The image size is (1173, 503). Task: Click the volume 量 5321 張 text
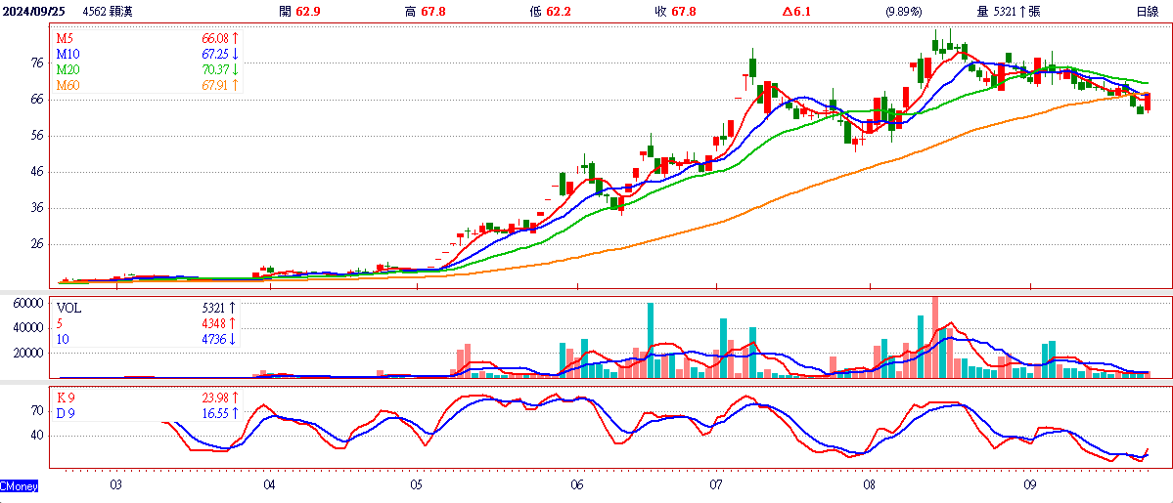(x=1009, y=11)
